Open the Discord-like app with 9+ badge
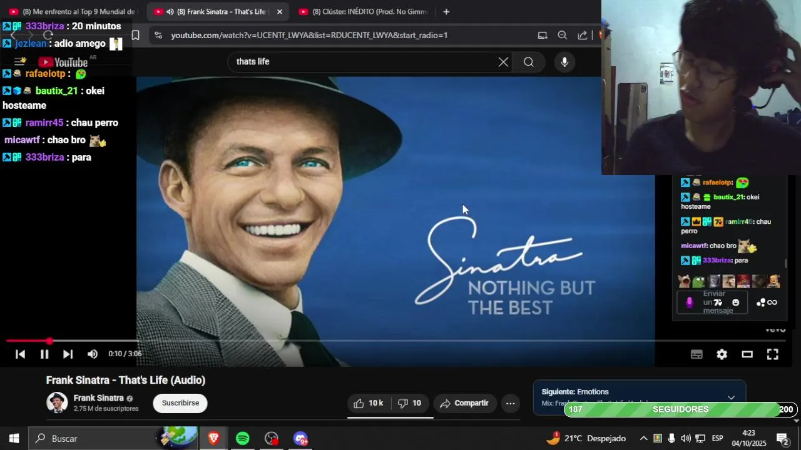This screenshot has height=450, width=801. [300, 439]
